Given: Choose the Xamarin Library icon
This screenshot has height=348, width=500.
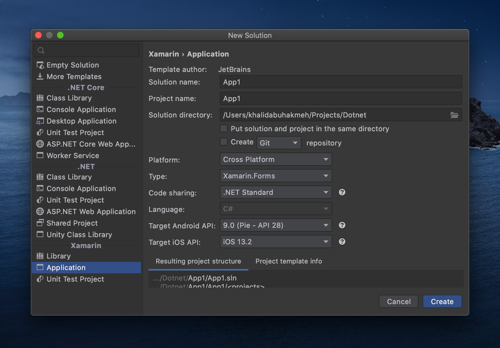Looking at the screenshot, I should click(x=40, y=256).
